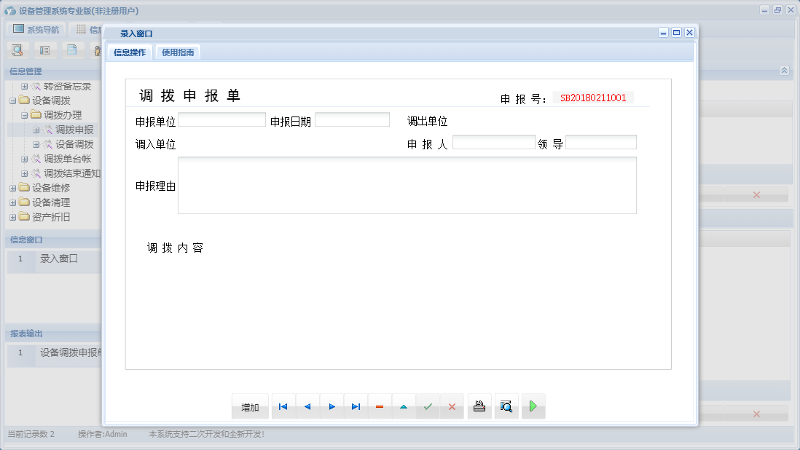Click the magnifier search icon at top left
Viewport: 800px width, 450px height.
(x=17, y=50)
